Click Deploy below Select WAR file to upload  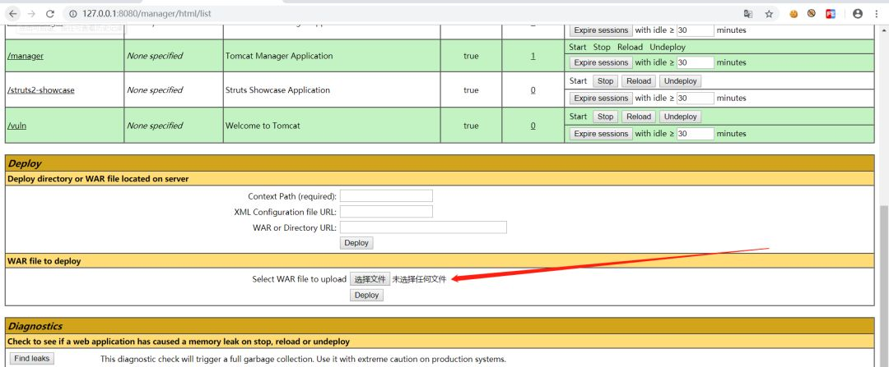tap(366, 296)
